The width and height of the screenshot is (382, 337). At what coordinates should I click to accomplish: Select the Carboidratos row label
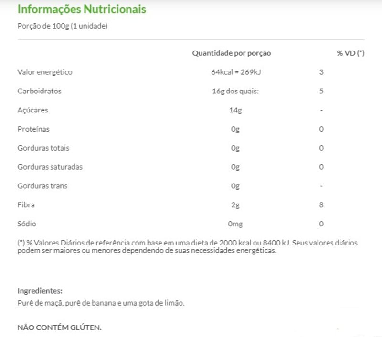tap(40, 91)
